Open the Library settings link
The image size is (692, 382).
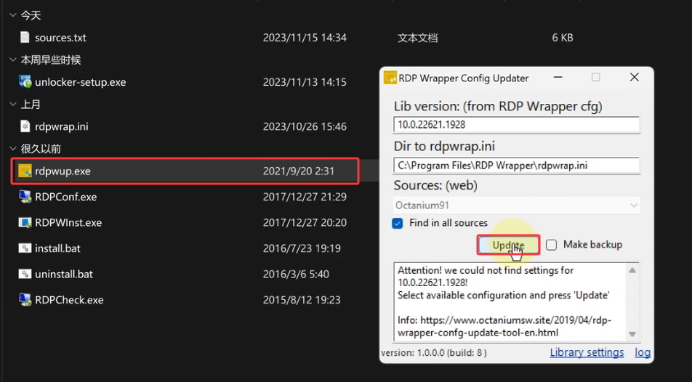coord(587,352)
